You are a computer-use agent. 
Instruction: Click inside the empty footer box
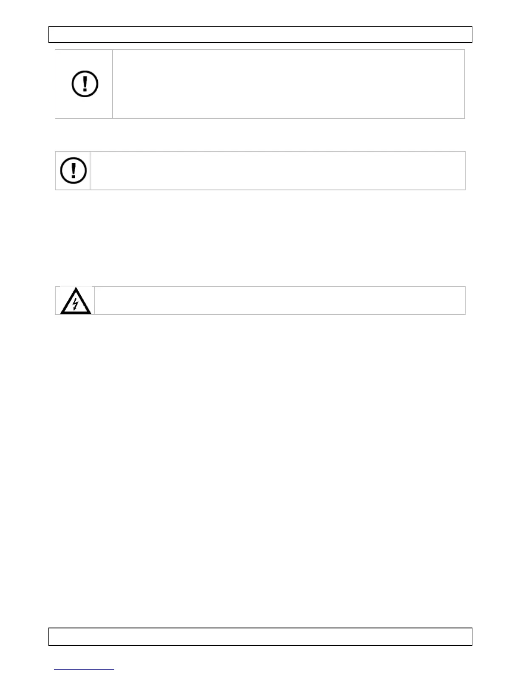click(x=260, y=636)
